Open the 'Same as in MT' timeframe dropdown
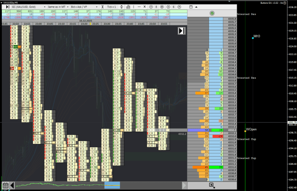The height and width of the screenshot is (191, 297). pyautogui.click(x=58, y=7)
